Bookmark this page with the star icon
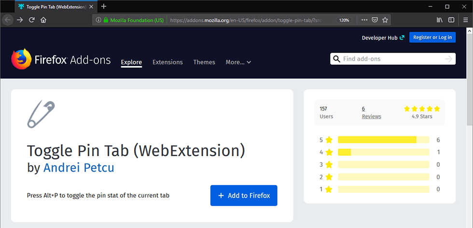473x228 pixels. pyautogui.click(x=385, y=20)
